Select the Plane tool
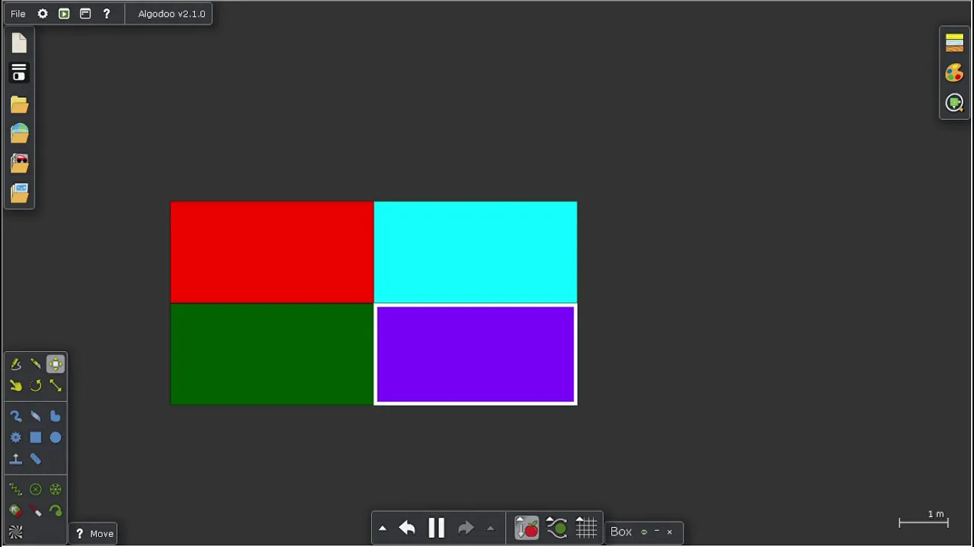This screenshot has width=974, height=547. [16, 459]
